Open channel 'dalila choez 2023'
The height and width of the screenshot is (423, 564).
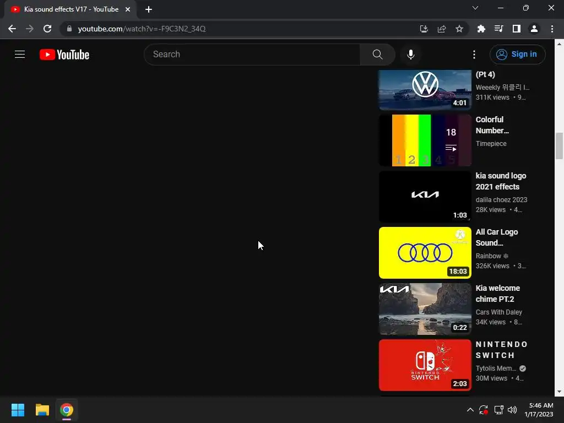click(x=501, y=199)
